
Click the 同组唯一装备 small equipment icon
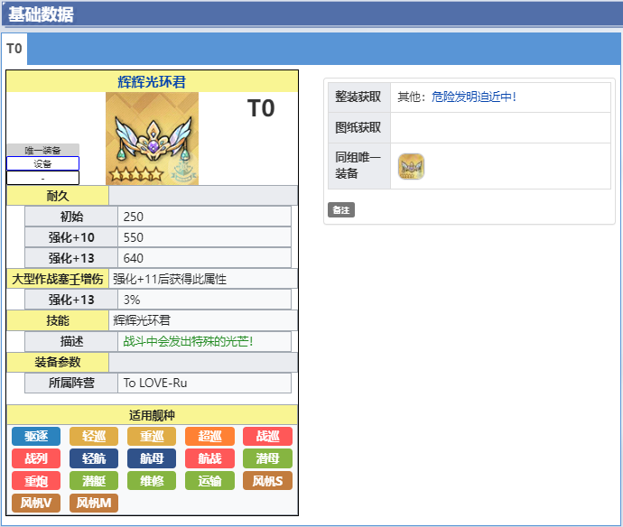[411, 166]
